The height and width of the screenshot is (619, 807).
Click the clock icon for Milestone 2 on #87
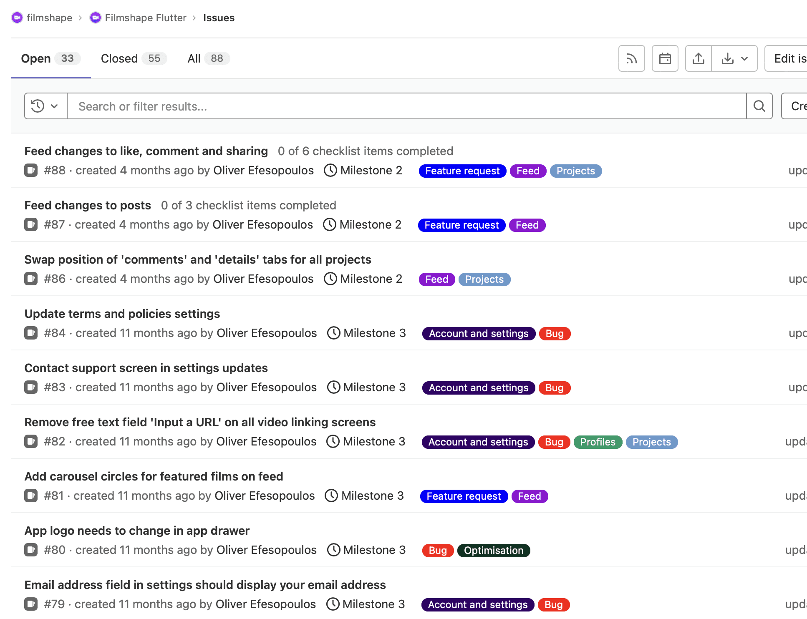point(330,225)
